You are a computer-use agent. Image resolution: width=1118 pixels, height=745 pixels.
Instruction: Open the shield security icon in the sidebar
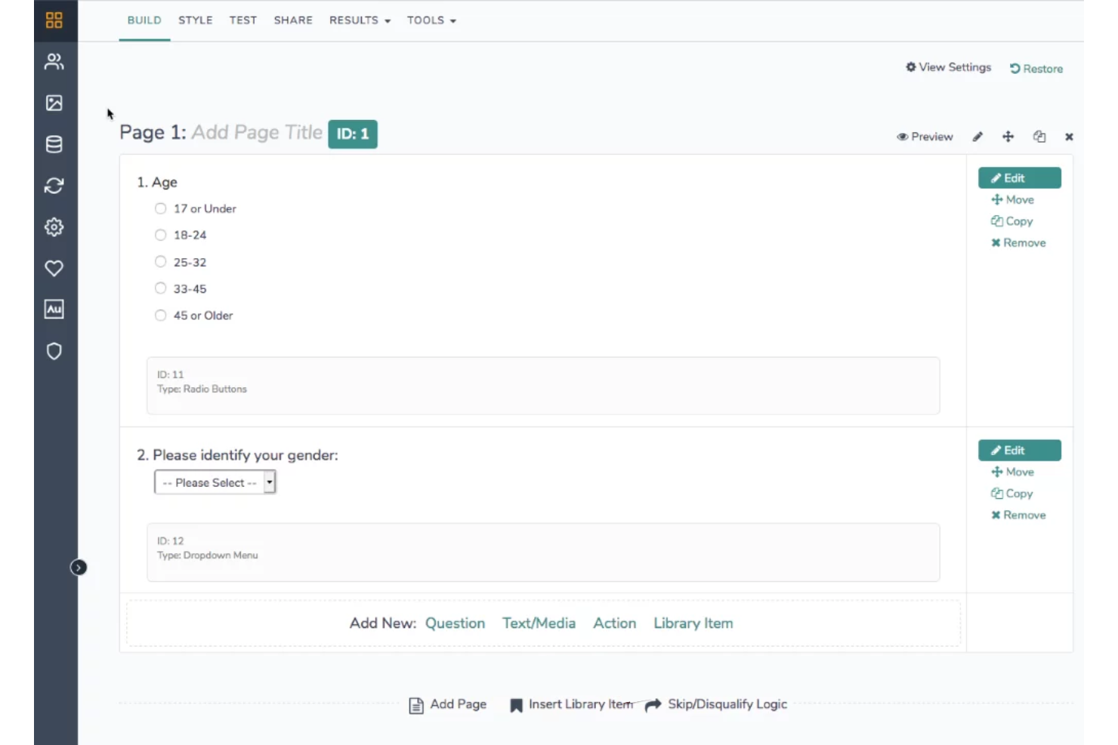[x=54, y=351]
